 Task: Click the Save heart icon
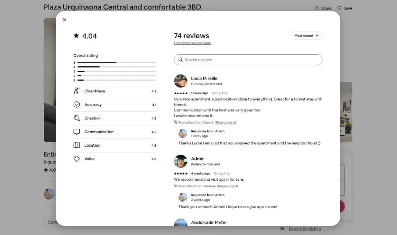pyautogui.click(x=339, y=8)
